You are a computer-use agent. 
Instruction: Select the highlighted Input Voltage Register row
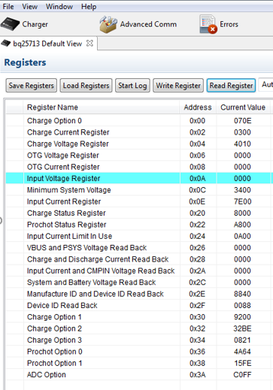138,178
